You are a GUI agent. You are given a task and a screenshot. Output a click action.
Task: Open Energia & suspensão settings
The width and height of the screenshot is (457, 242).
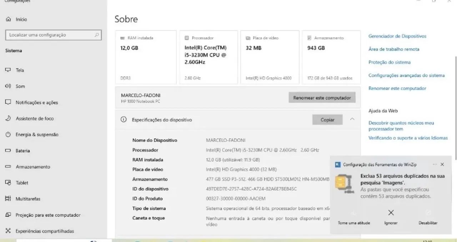[x=32, y=134]
